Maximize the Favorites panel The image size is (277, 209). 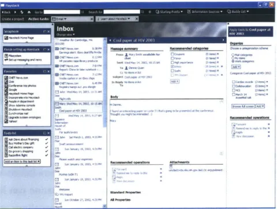coord(45,71)
